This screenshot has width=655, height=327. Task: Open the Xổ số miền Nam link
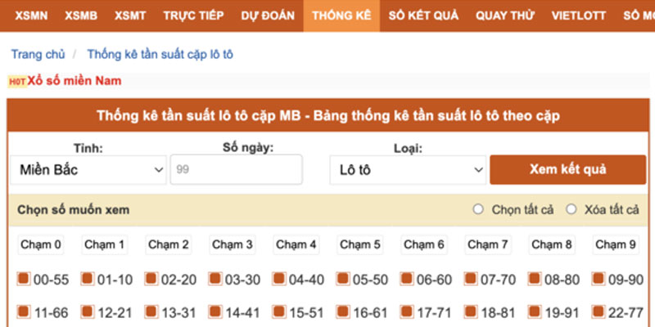[x=75, y=82]
